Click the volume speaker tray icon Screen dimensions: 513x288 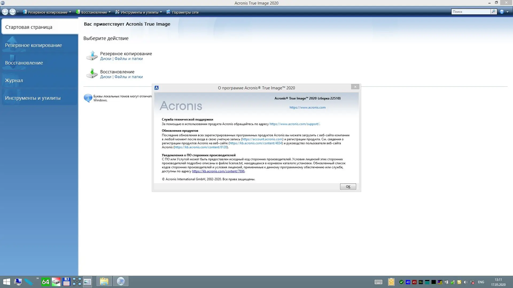(466, 282)
